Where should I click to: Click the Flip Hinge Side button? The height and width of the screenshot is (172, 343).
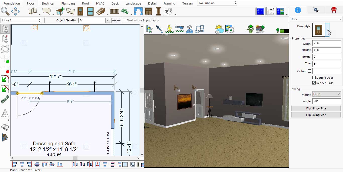coord(316,108)
